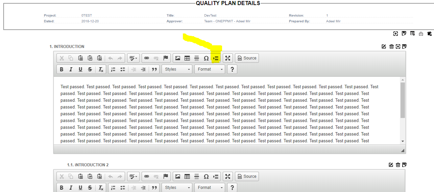Open spell check dropdown in Introduction editor

click(x=133, y=58)
